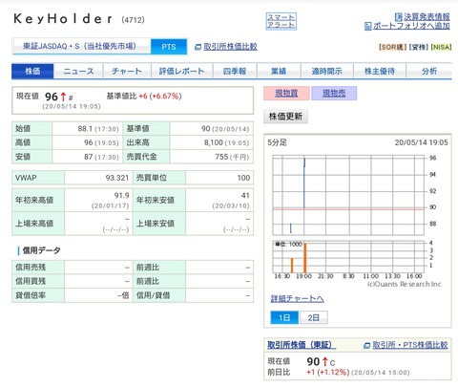
Task: Click the current price value 96
Action: point(52,97)
